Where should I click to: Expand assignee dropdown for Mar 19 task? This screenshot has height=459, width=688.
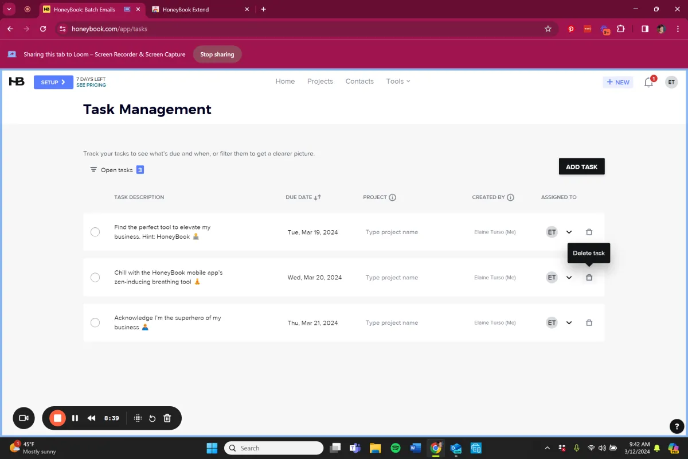tap(569, 232)
